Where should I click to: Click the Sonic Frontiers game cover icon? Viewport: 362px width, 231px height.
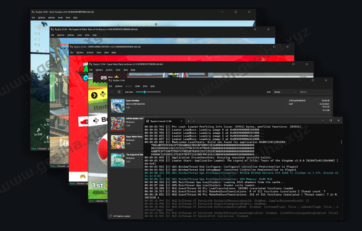(x=117, y=105)
